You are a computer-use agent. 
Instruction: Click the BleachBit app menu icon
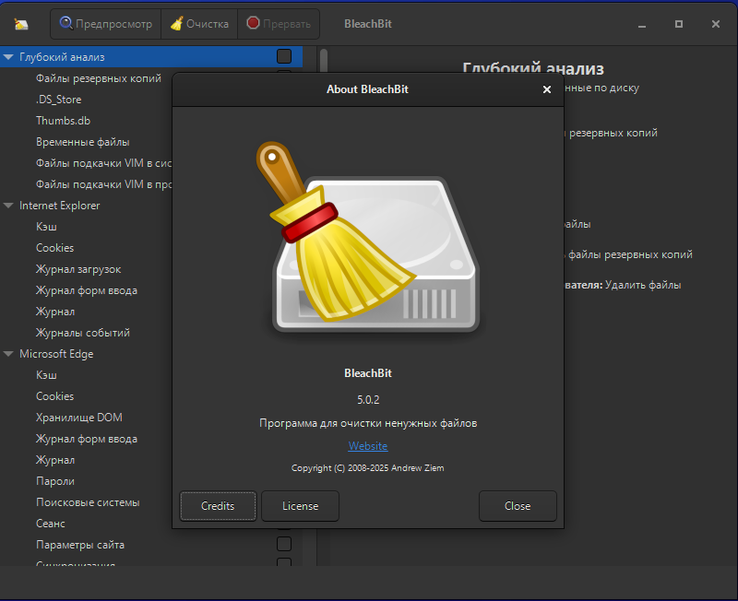pyautogui.click(x=21, y=24)
